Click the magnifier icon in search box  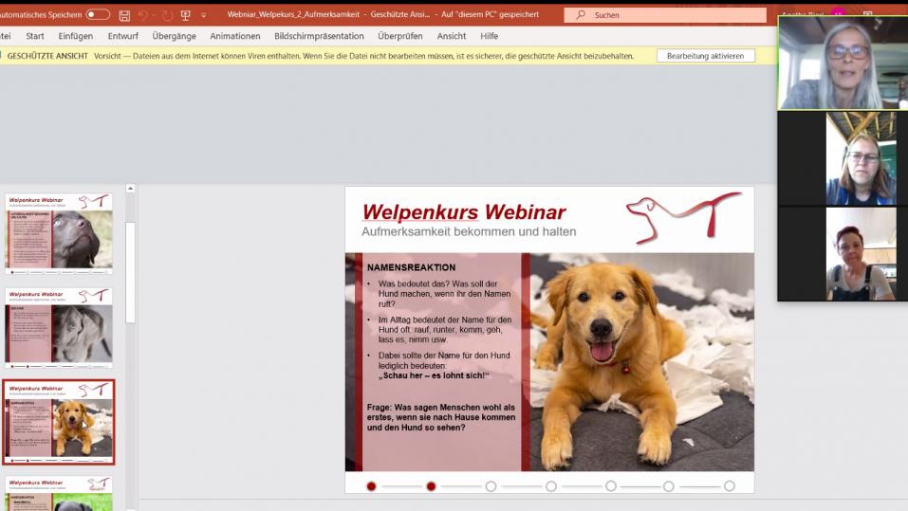click(581, 14)
